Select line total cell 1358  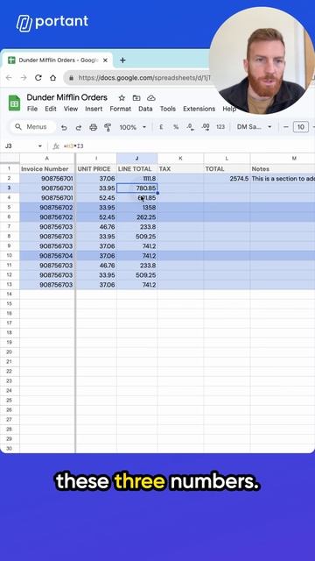coord(136,208)
